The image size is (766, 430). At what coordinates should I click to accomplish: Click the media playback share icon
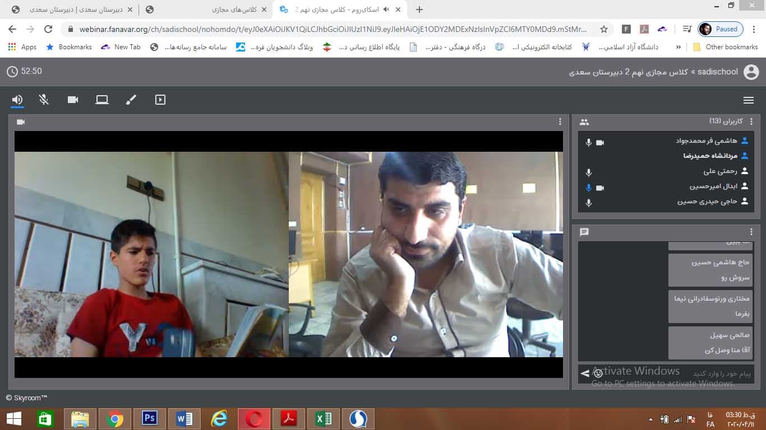160,100
